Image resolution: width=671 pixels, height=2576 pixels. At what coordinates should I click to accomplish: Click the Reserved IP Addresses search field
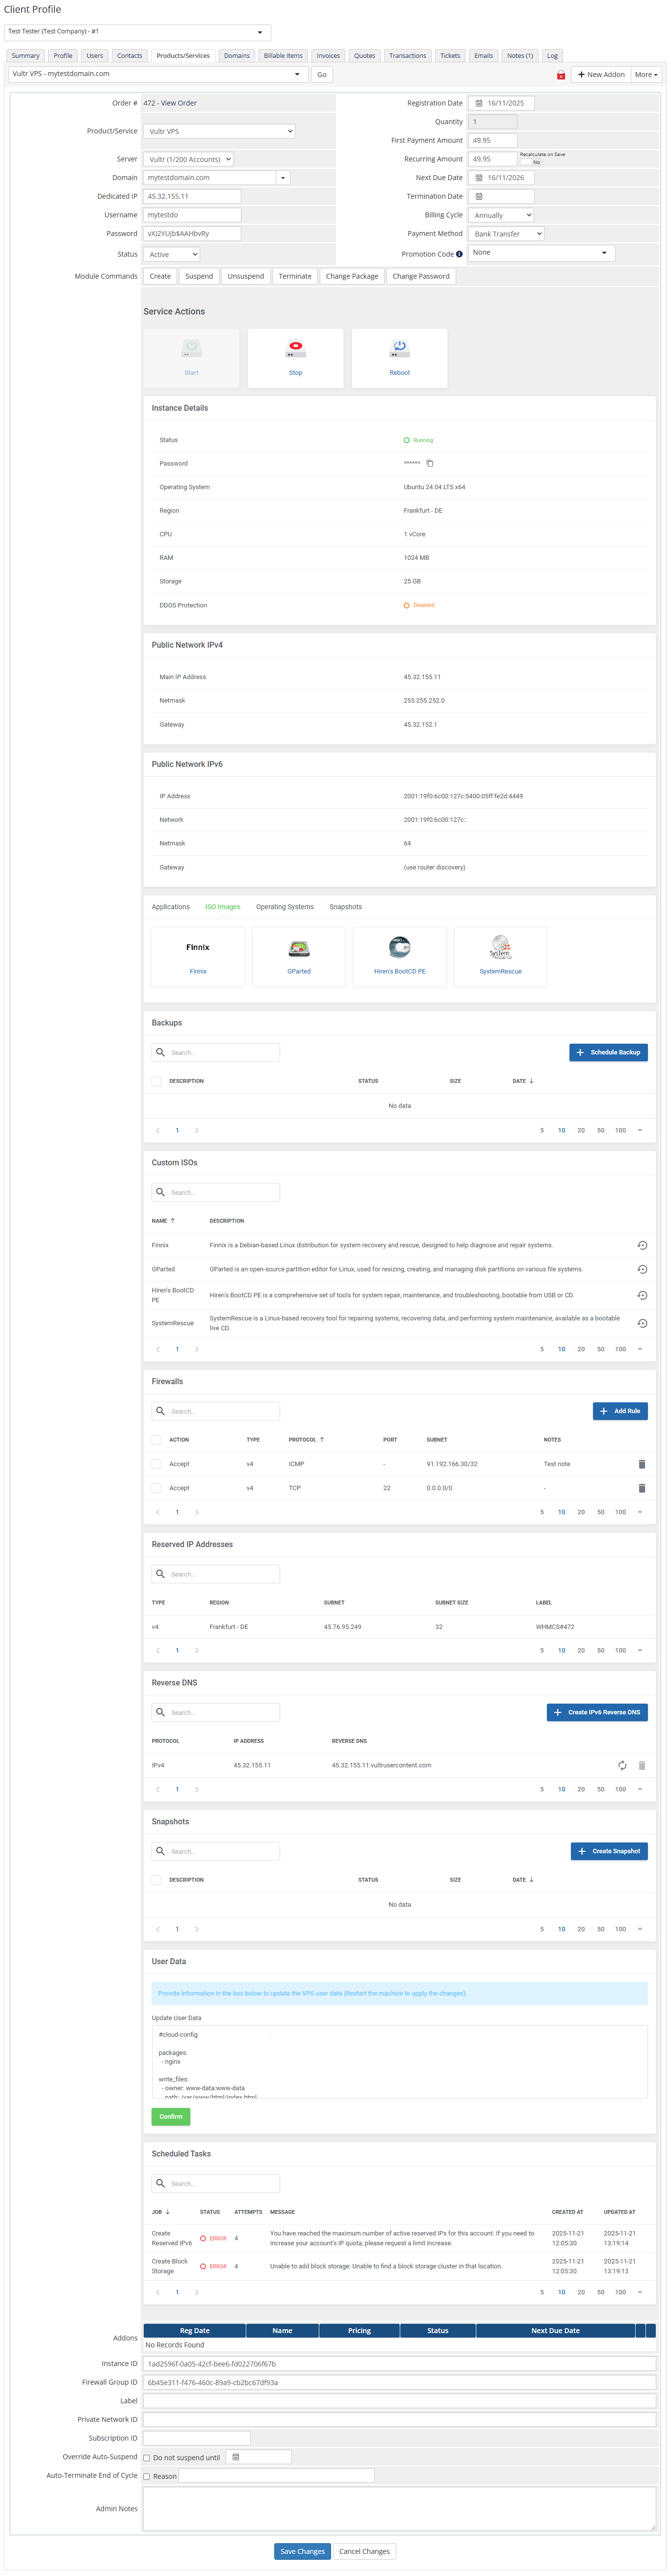click(x=216, y=1574)
